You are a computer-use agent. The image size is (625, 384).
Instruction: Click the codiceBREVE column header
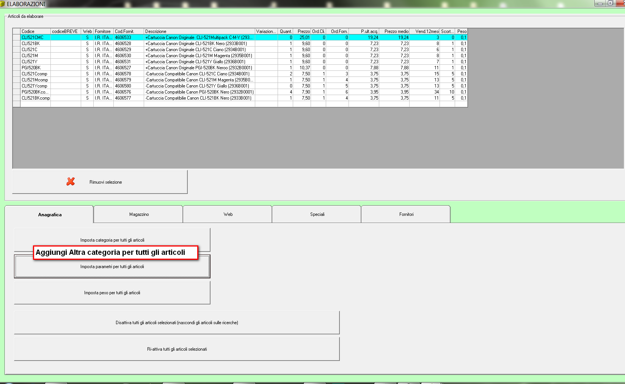66,31
